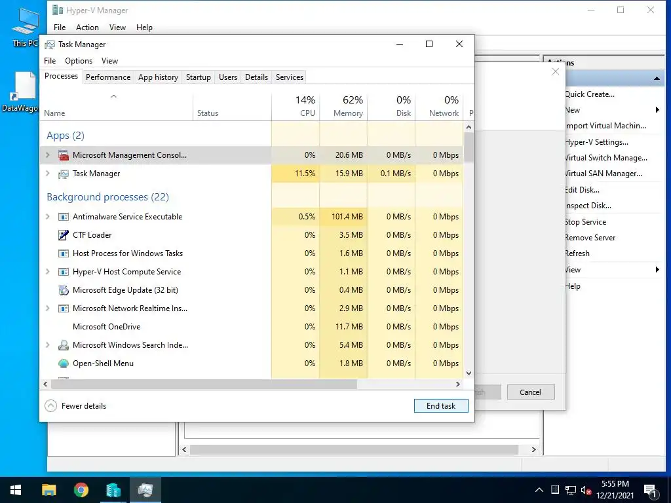The width and height of the screenshot is (671, 503).
Task: Click Stop Service action
Action: [x=585, y=222]
